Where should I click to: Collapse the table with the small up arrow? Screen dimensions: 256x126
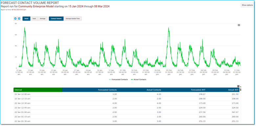pyautogui.click(x=241, y=87)
